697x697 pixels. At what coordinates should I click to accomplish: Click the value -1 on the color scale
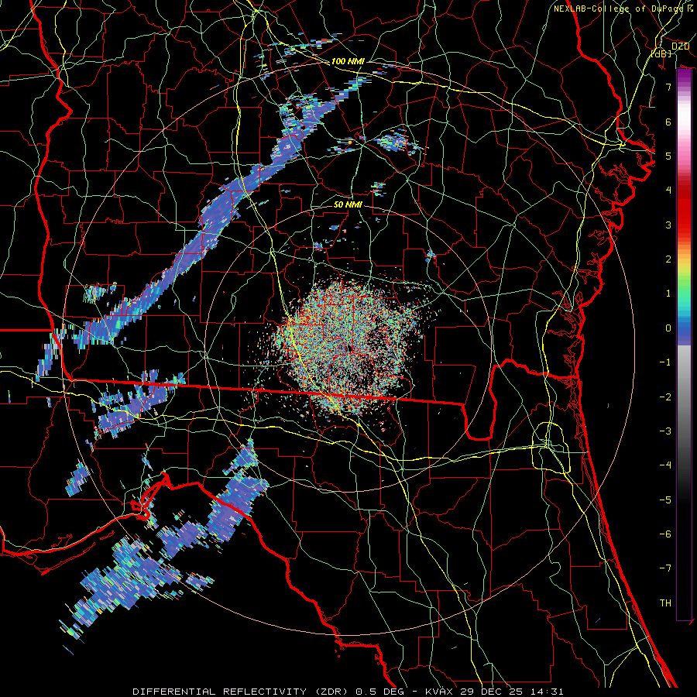[x=665, y=362]
